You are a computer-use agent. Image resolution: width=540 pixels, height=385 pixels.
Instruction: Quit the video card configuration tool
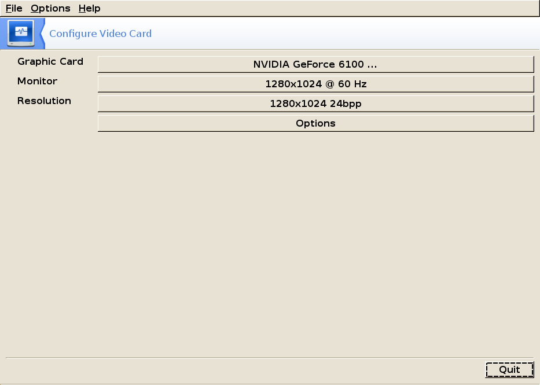point(509,370)
